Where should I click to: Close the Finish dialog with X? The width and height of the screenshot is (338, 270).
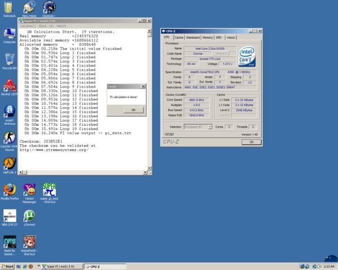(x=143, y=86)
